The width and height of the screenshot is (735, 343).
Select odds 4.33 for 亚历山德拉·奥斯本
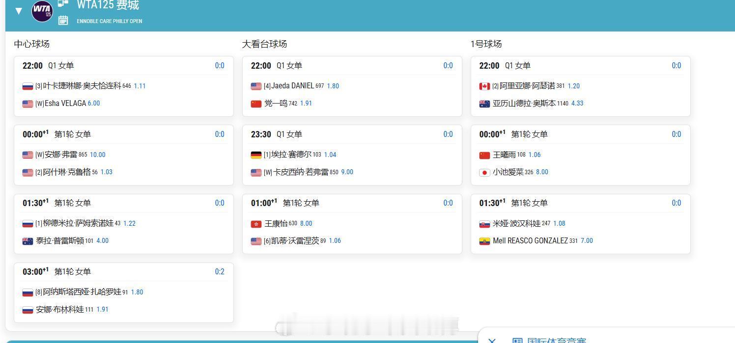point(577,104)
